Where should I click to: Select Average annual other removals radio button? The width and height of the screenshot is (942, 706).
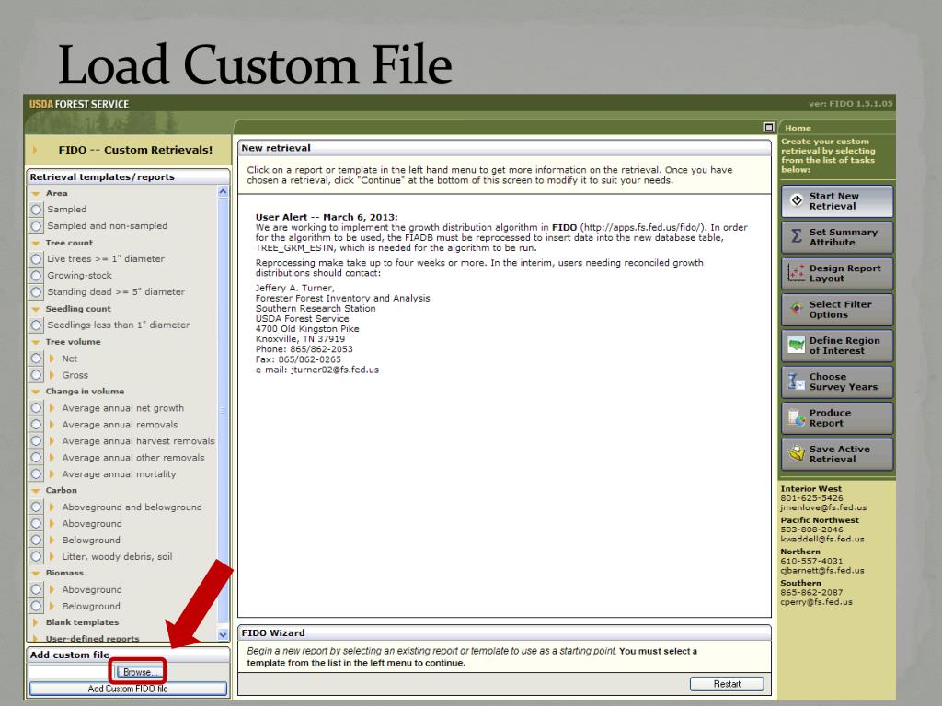36,458
